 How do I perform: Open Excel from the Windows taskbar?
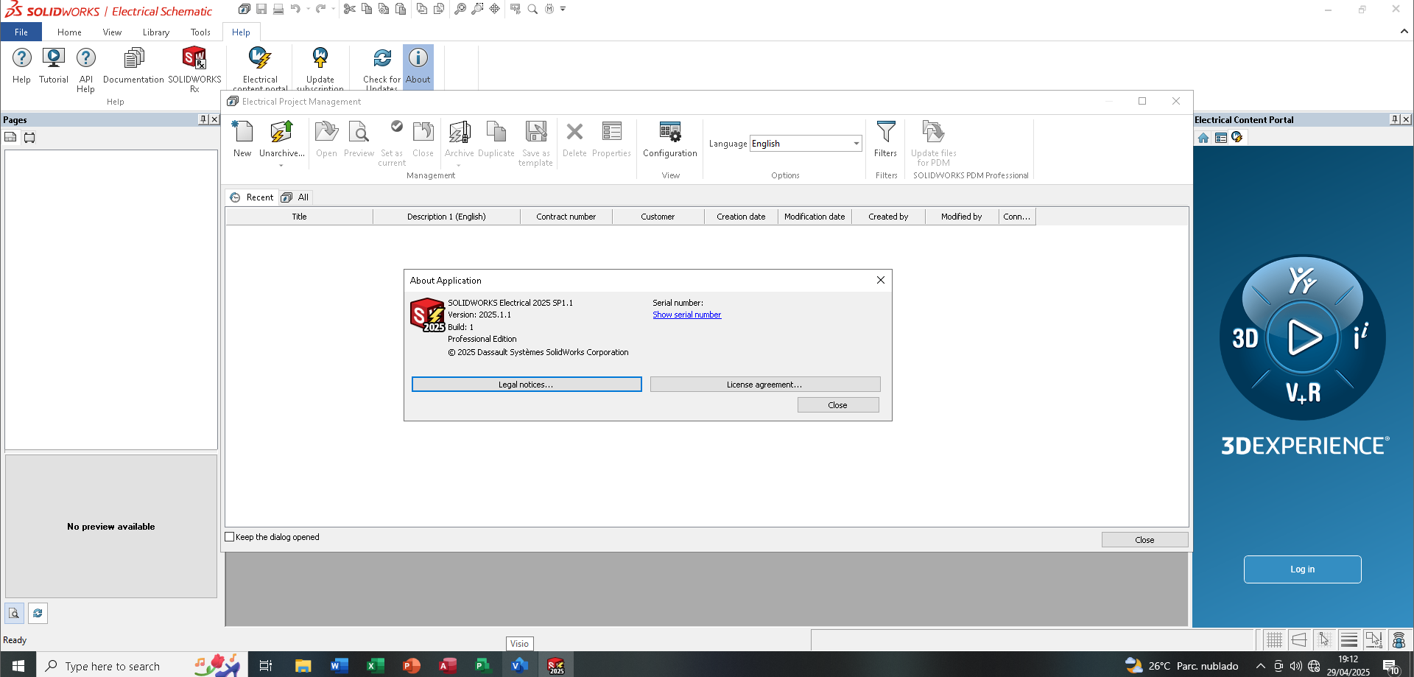(x=374, y=666)
